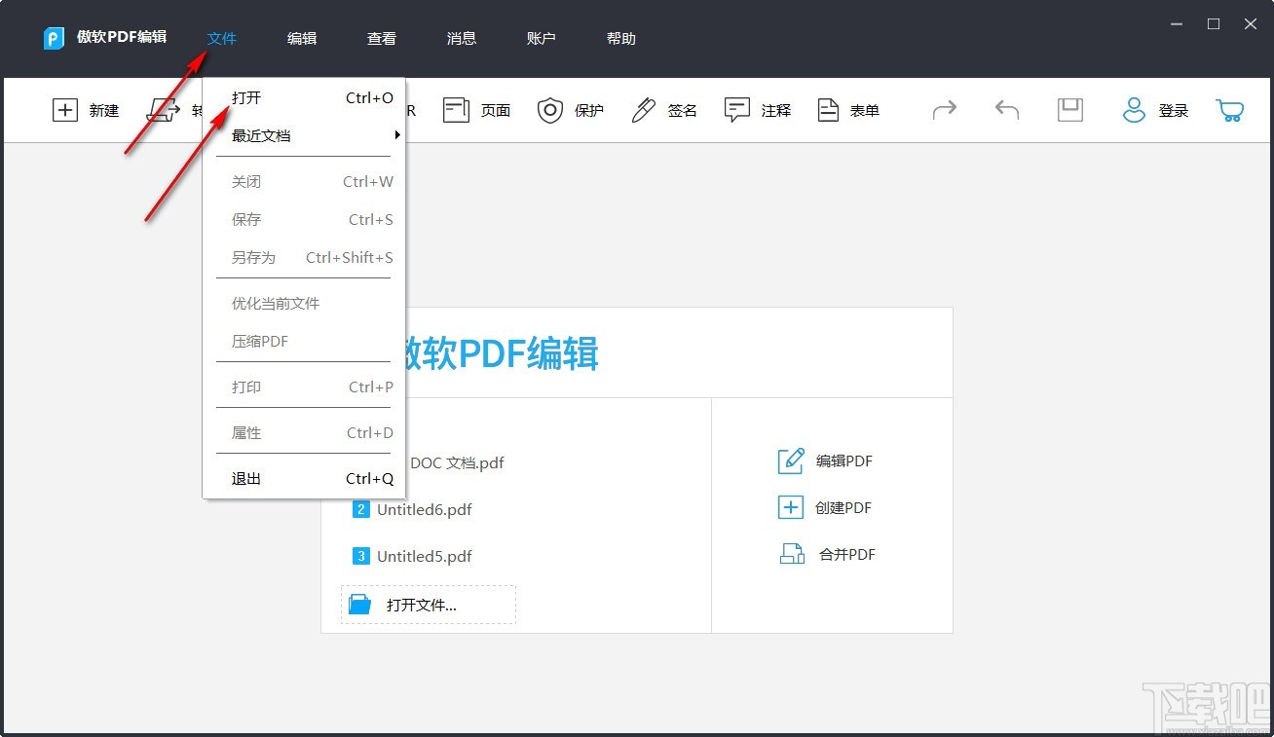Open the 签名 (Sign) tool
1274x737 pixels.
[x=663, y=110]
